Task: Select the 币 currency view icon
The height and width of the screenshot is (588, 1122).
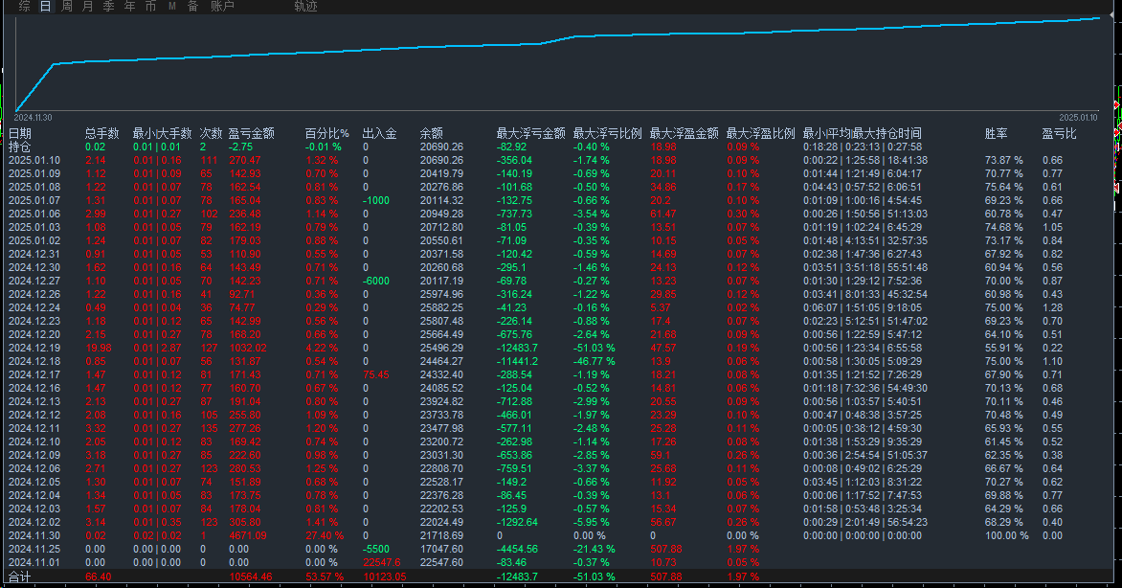Action: (x=152, y=6)
